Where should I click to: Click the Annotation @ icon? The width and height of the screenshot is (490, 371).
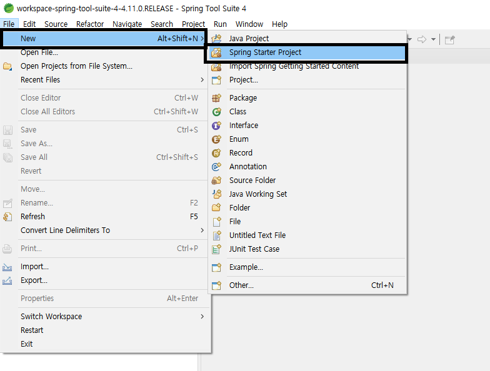pos(216,167)
